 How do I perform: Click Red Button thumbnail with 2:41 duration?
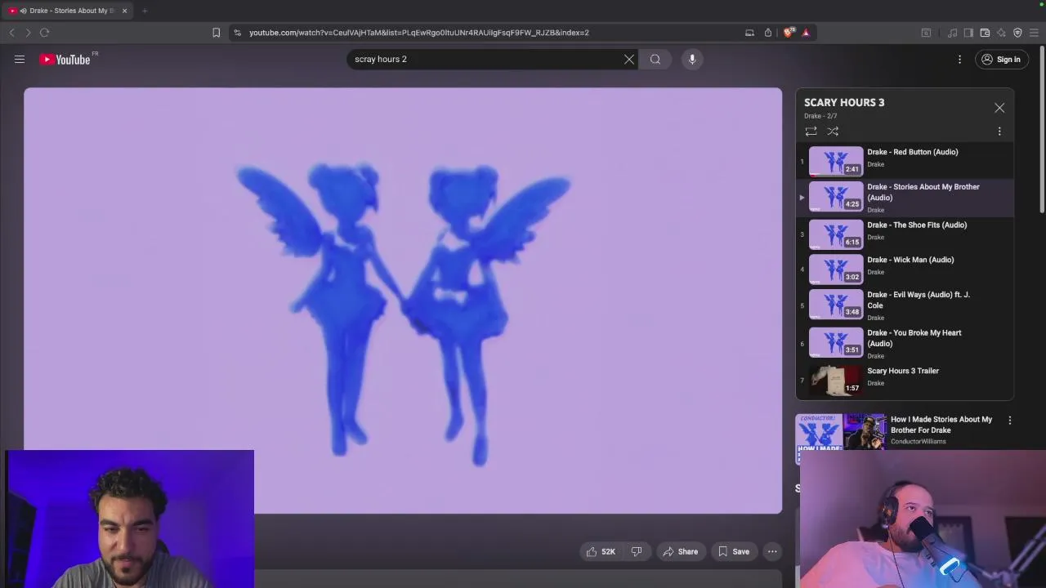pyautogui.click(x=836, y=161)
